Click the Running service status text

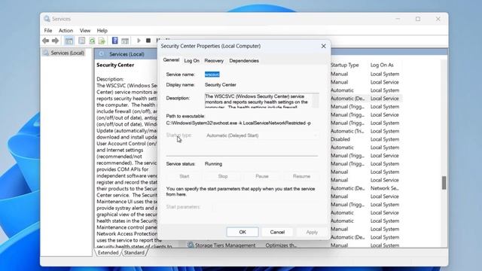pos(213,164)
